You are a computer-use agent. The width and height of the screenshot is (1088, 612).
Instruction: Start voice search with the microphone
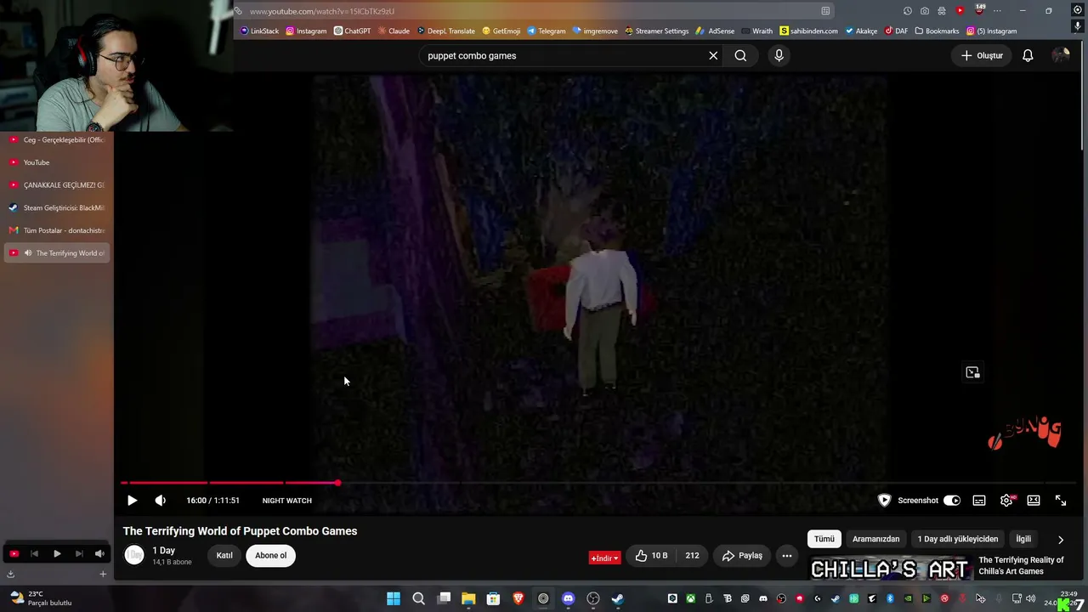pyautogui.click(x=779, y=55)
